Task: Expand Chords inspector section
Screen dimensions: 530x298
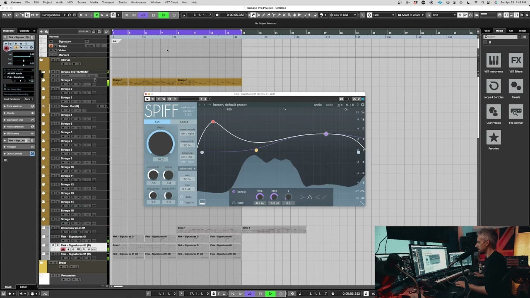Action: pos(19,113)
